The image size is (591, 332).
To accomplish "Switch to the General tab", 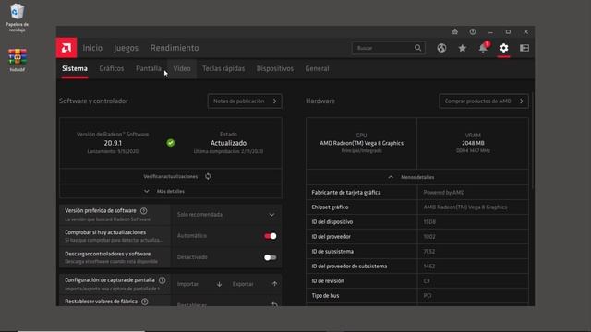I will 317,68.
